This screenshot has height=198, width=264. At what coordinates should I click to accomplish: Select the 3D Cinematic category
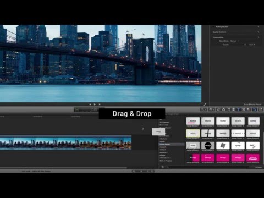pyautogui.click(x=164, y=122)
